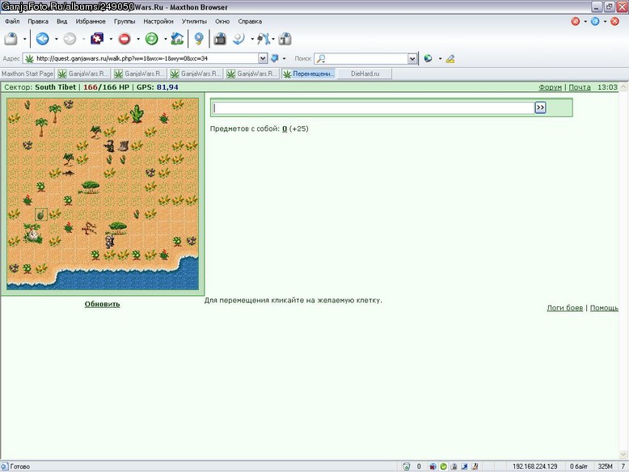The width and height of the screenshot is (629, 472).
Task: Click the Forward navigation arrow icon
Action: pyautogui.click(x=70, y=39)
